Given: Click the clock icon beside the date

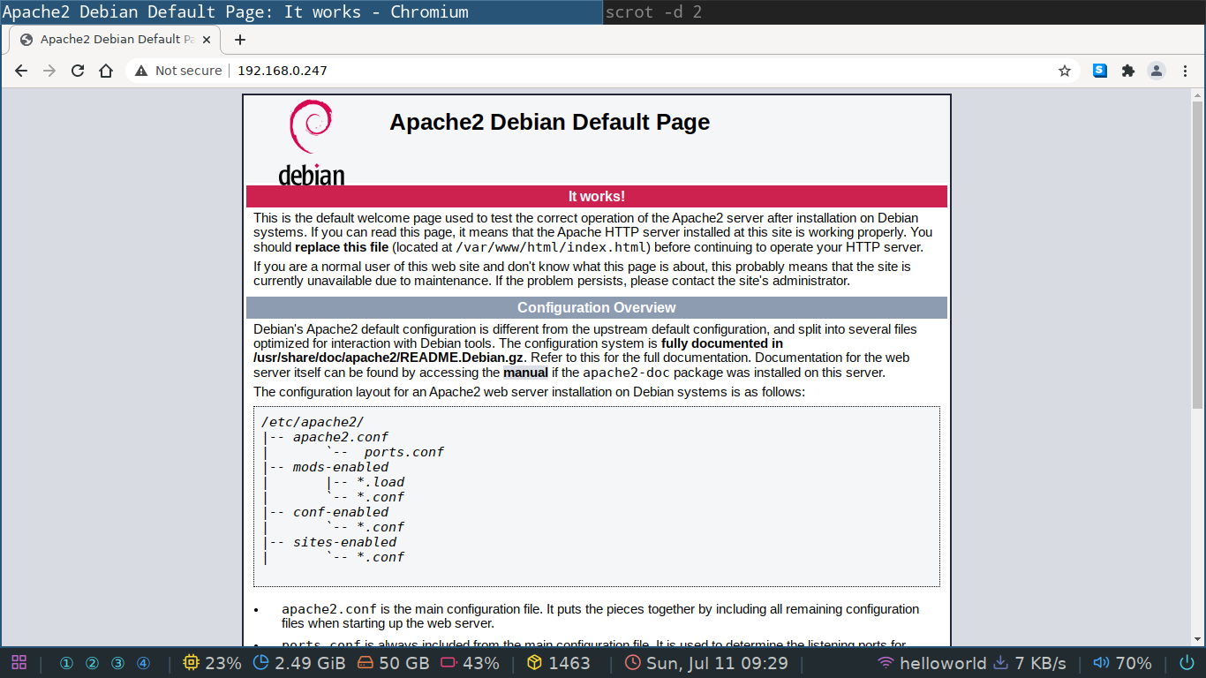Looking at the screenshot, I should click(x=633, y=663).
